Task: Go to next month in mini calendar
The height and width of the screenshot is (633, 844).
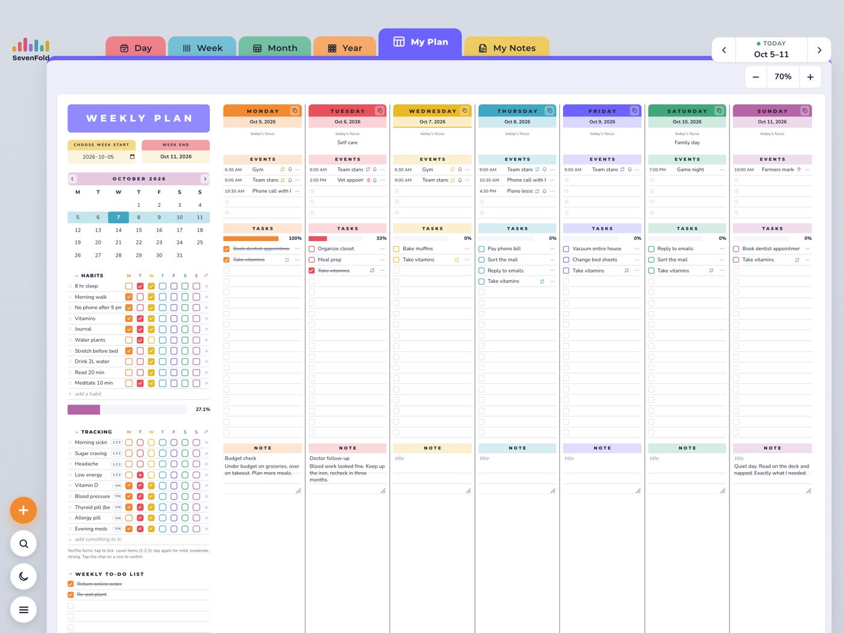Action: [205, 179]
